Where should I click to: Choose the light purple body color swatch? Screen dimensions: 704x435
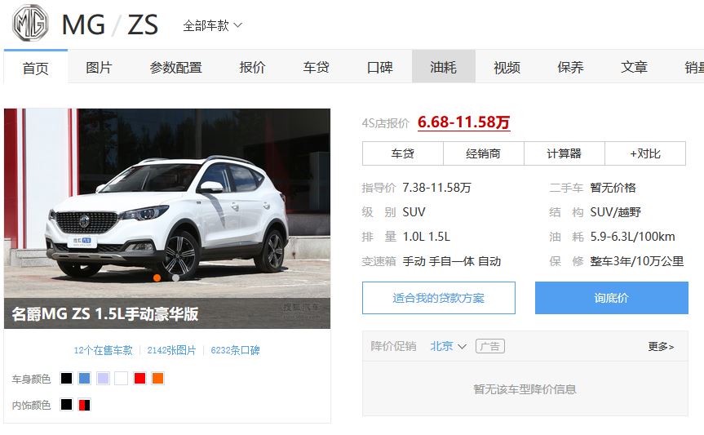pos(103,379)
